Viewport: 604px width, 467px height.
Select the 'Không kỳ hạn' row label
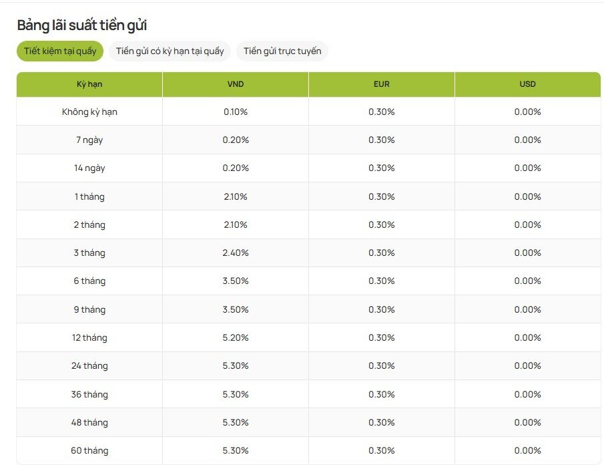pos(89,112)
